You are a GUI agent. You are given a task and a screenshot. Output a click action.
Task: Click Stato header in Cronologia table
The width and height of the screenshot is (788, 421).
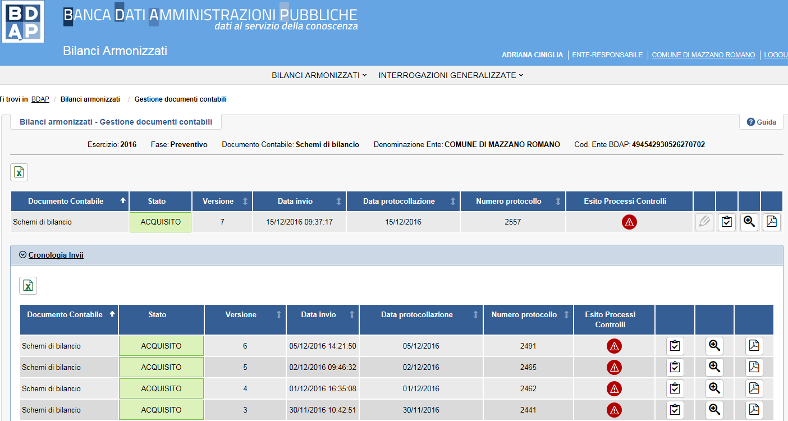click(161, 320)
